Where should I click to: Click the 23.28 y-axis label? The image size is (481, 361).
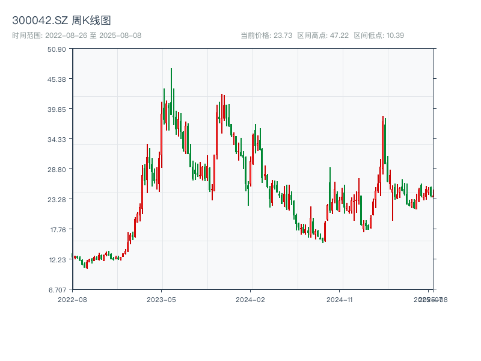tap(57, 200)
